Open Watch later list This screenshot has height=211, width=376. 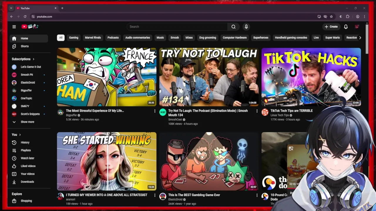pyautogui.click(x=28, y=158)
